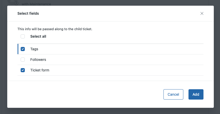Uncheck the Tags checkbox

(x=23, y=49)
